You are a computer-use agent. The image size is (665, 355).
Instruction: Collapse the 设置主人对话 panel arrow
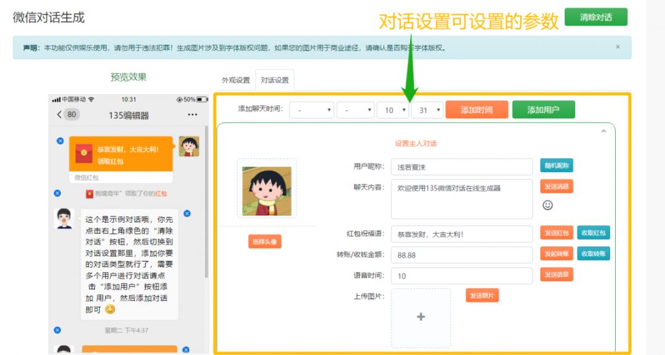(603, 131)
